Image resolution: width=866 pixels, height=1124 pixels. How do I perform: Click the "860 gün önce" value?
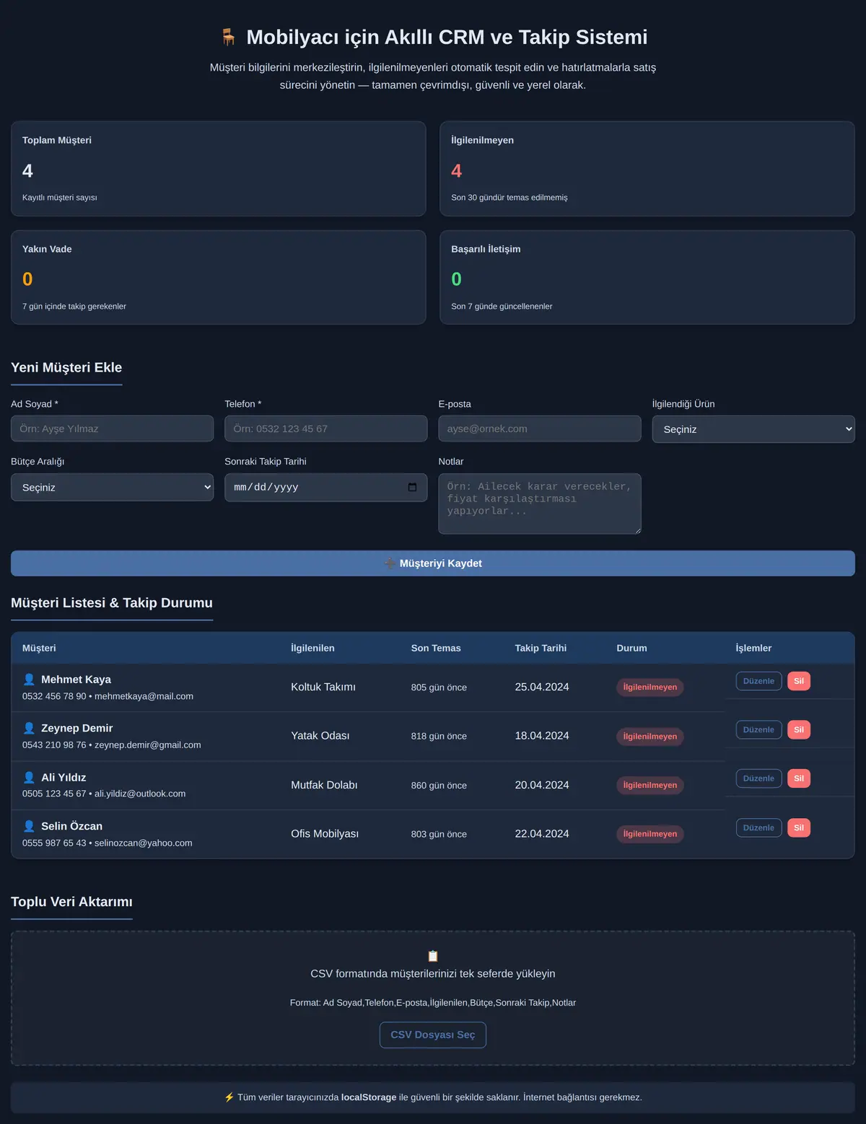click(439, 786)
